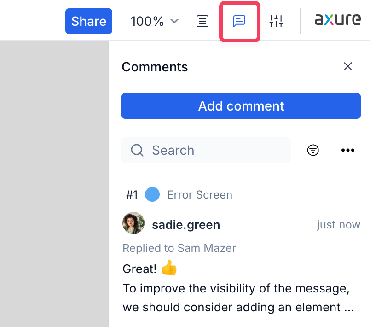The height and width of the screenshot is (327, 370).
Task: Open the 100% zoom level dropdown
Action: coord(154,21)
